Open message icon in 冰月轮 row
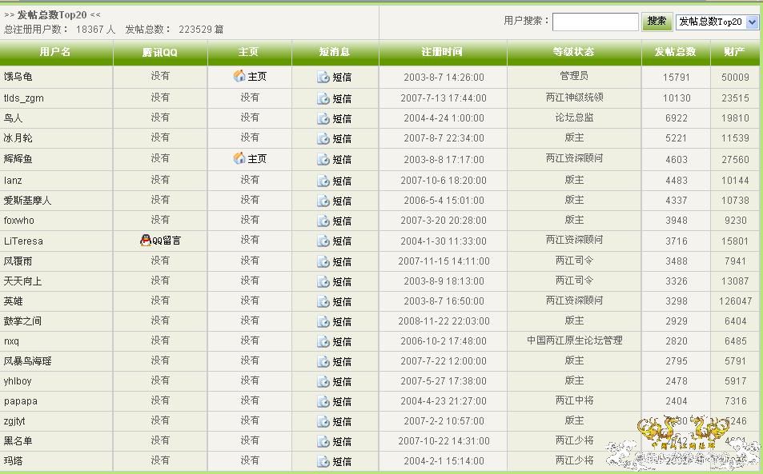Screen dimensions: 763x474 tap(323, 139)
